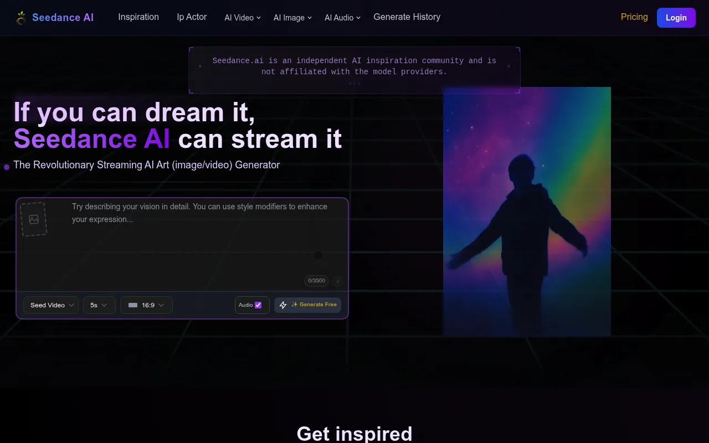Screen dimensions: 709x443
Task: Click the silhouette galaxy preview image
Action: tap(527, 212)
